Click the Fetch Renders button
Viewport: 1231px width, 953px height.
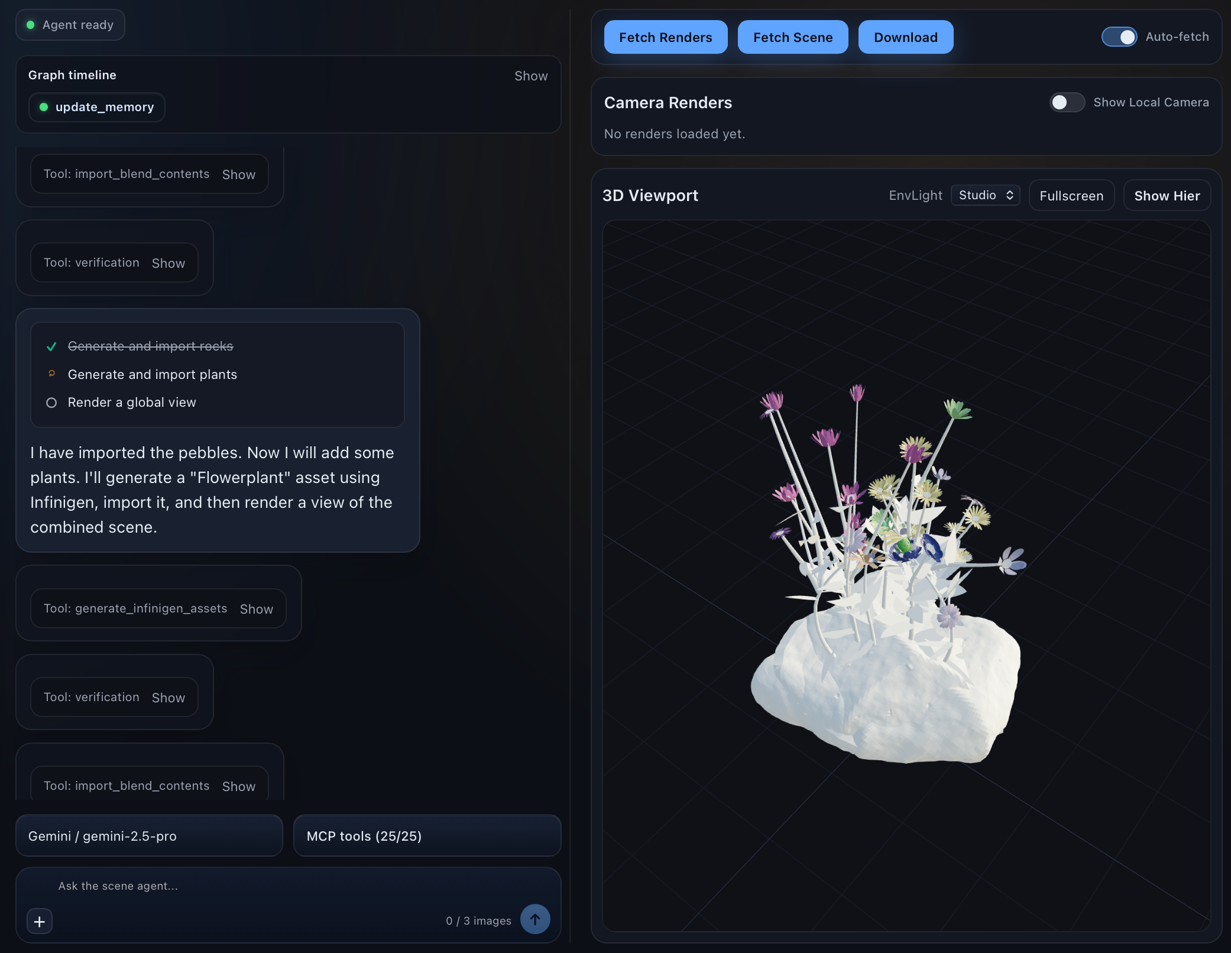[x=665, y=37]
